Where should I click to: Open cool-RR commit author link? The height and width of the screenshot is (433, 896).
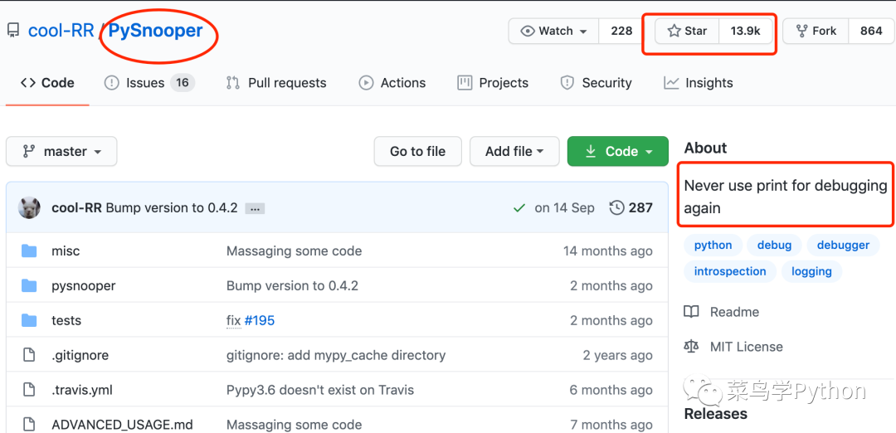coord(76,208)
